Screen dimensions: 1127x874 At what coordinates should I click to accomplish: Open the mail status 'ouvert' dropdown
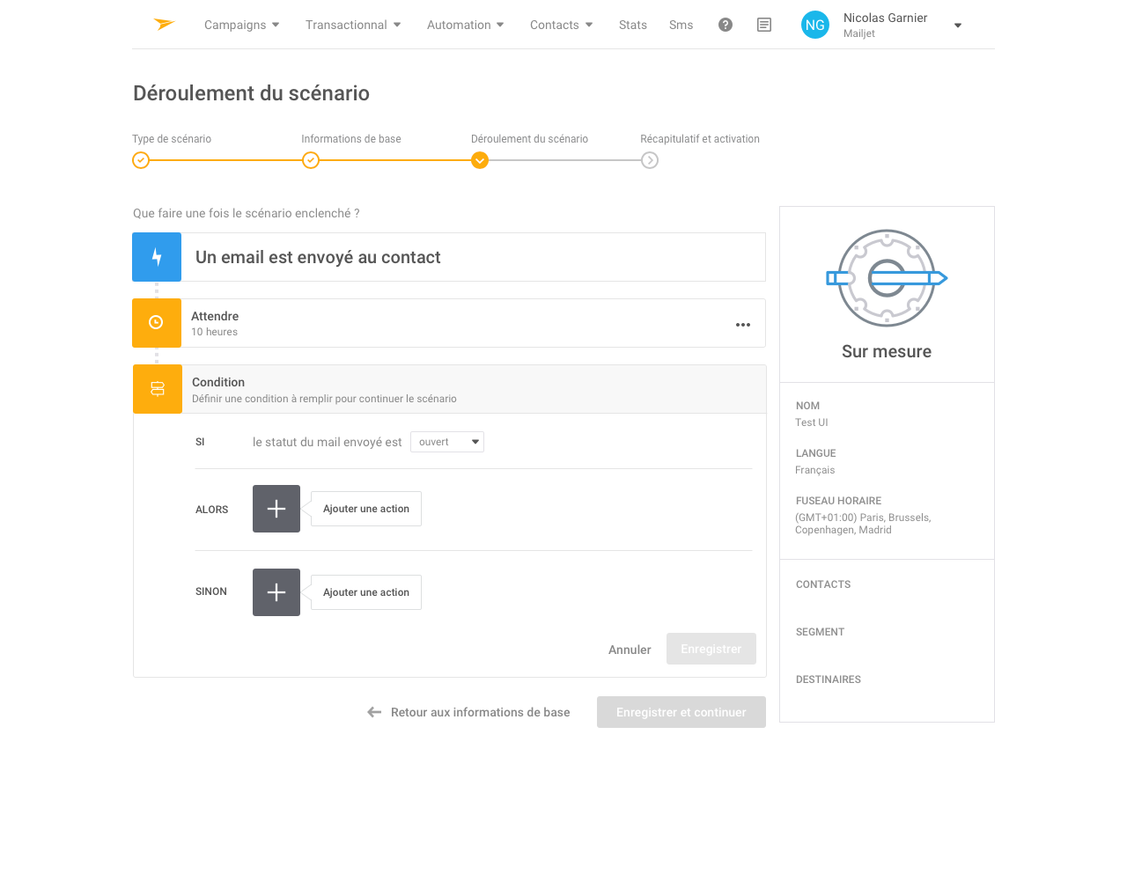pyautogui.click(x=447, y=442)
